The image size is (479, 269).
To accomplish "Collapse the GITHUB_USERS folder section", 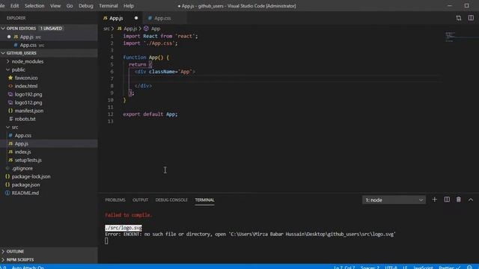I will click(49, 53).
